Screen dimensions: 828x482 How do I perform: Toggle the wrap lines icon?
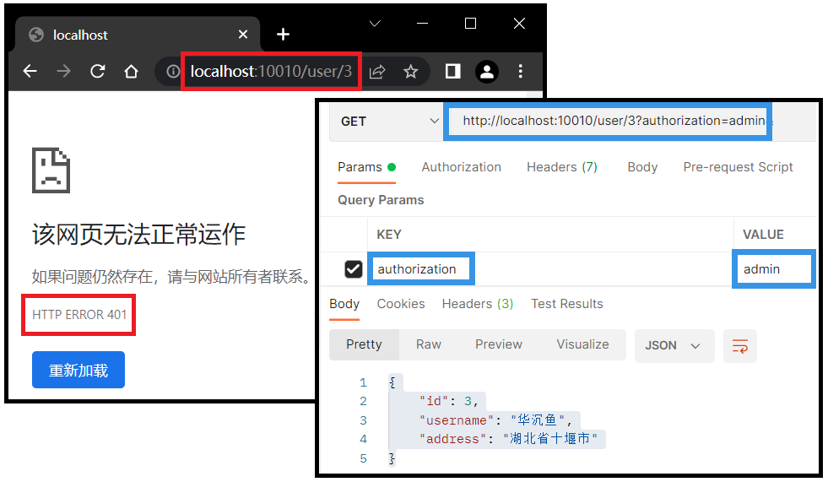[740, 346]
